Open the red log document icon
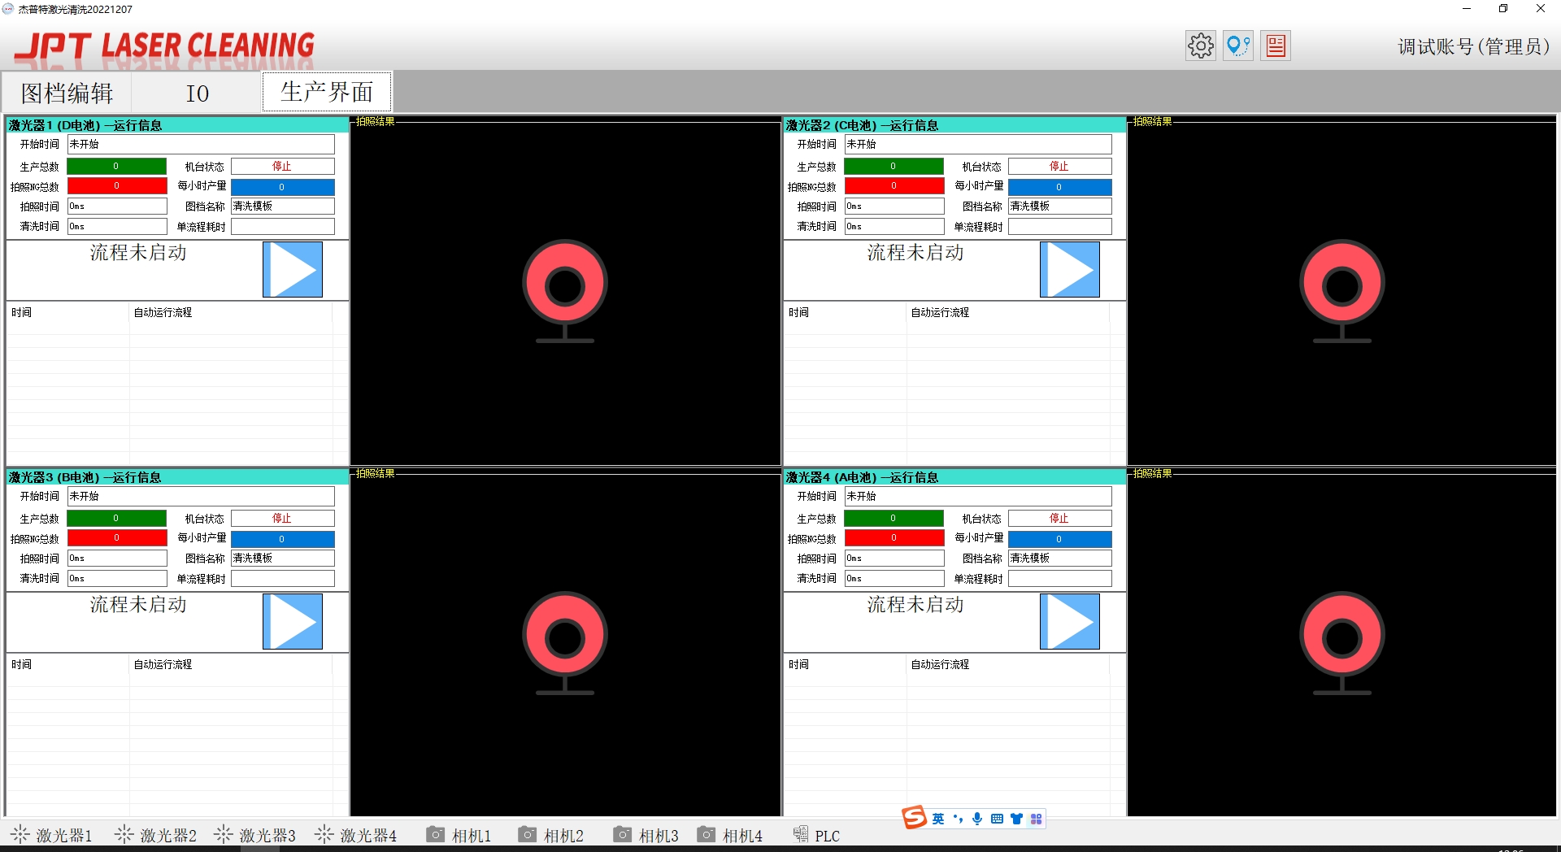 coord(1276,46)
